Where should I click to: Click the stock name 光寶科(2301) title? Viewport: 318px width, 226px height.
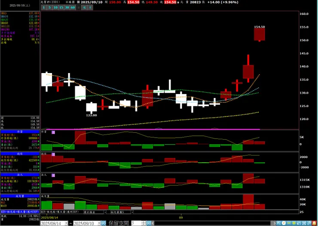tap(51, 2)
